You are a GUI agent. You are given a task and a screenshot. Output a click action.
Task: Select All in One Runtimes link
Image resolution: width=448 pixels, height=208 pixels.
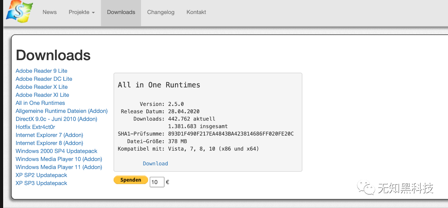tap(40, 103)
